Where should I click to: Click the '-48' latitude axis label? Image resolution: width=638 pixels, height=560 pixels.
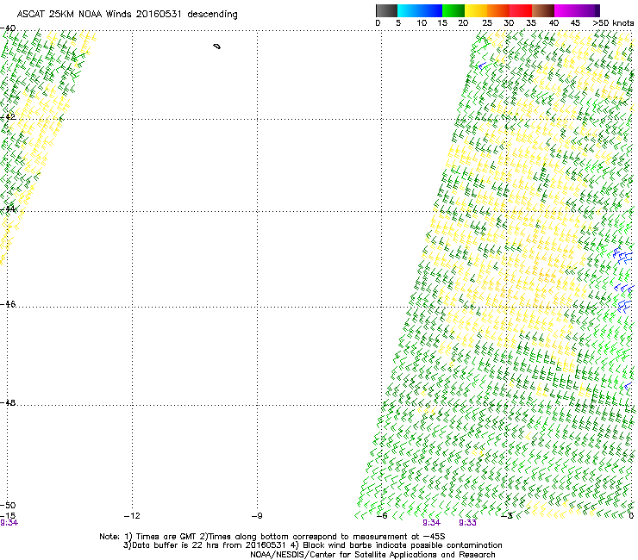[8, 402]
